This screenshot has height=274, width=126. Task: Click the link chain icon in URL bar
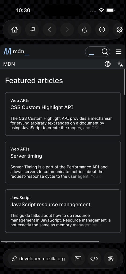[14, 259]
